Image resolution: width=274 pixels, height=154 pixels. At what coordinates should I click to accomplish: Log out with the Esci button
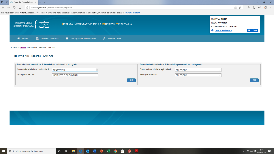coord(252,30)
